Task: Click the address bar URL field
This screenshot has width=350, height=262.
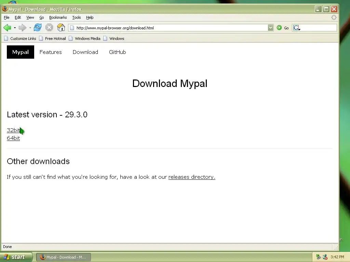Action: click(171, 28)
